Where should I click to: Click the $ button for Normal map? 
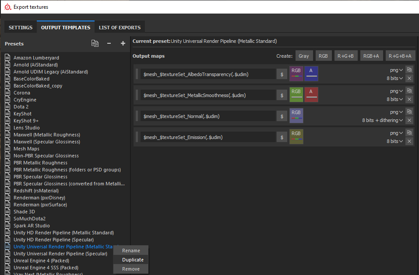(x=282, y=116)
